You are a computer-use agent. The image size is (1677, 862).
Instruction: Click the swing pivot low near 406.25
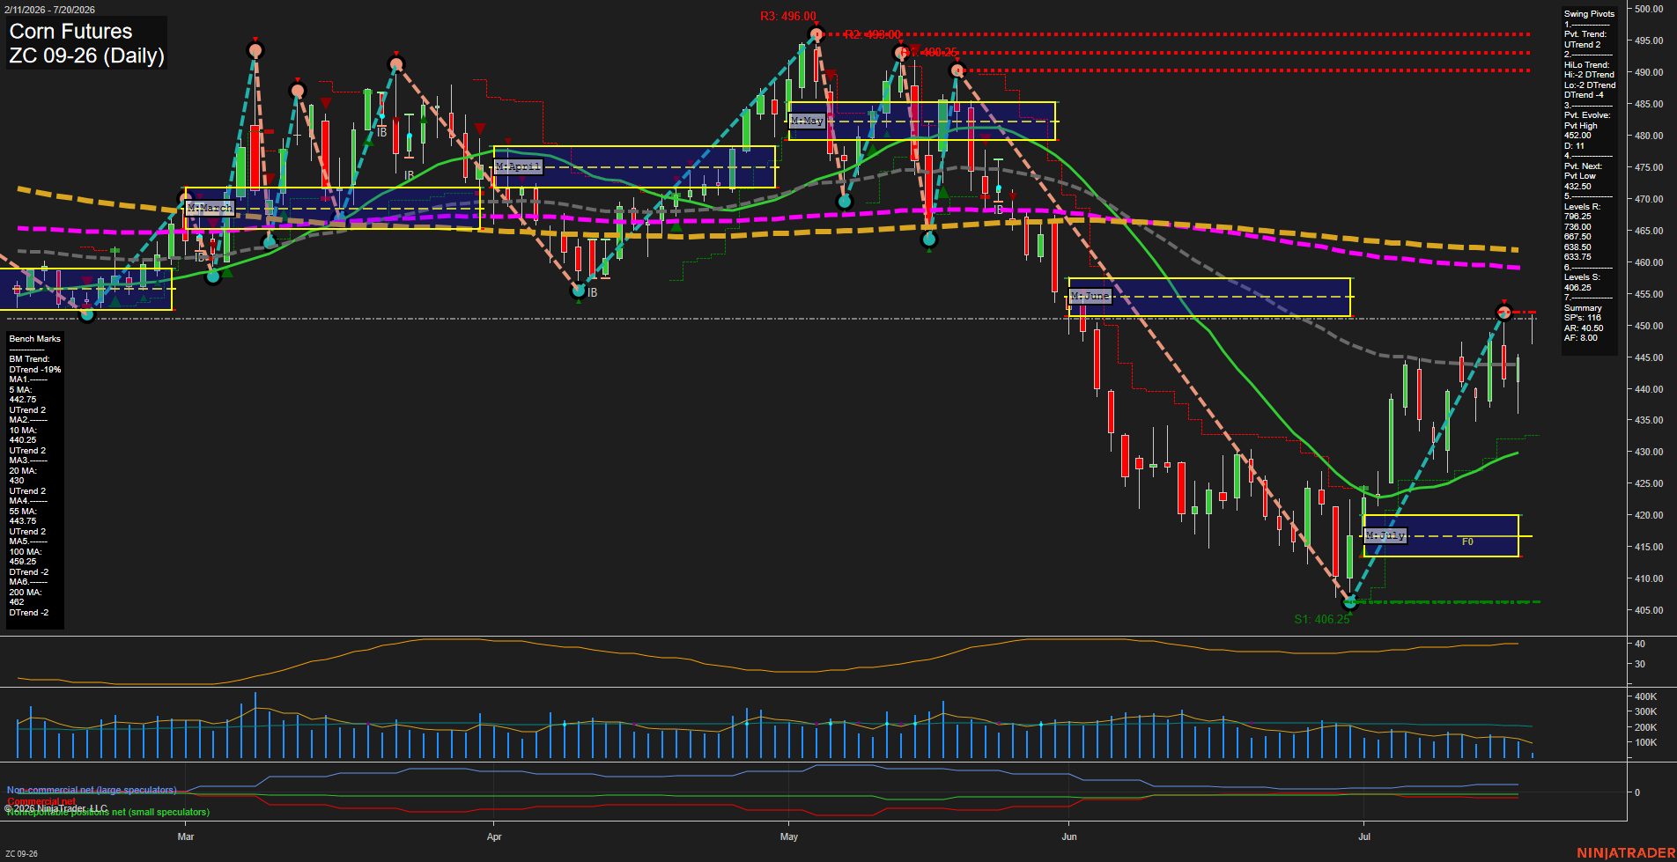coord(1350,602)
